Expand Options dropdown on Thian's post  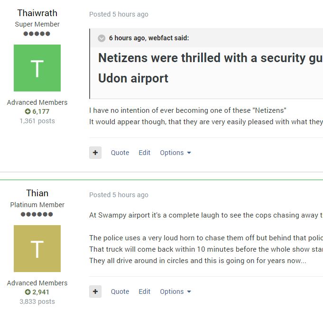pyautogui.click(x=175, y=292)
